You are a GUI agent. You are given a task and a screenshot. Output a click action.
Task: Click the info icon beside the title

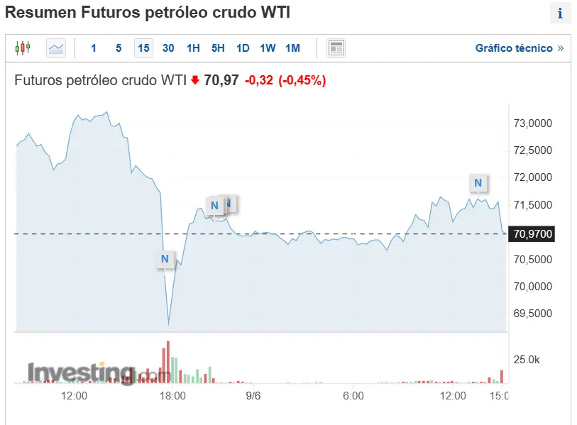point(560,13)
